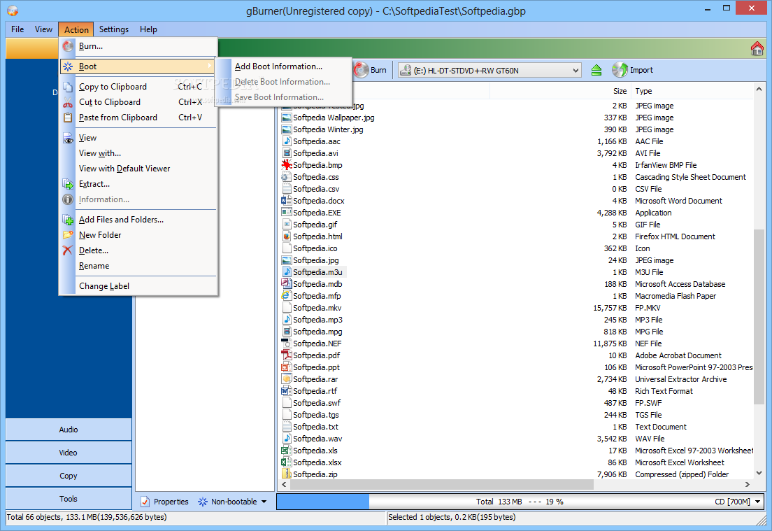Open the File menu

pos(17,29)
